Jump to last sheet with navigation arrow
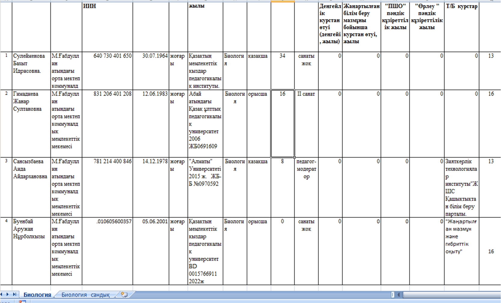501x303 pixels. coord(14,295)
